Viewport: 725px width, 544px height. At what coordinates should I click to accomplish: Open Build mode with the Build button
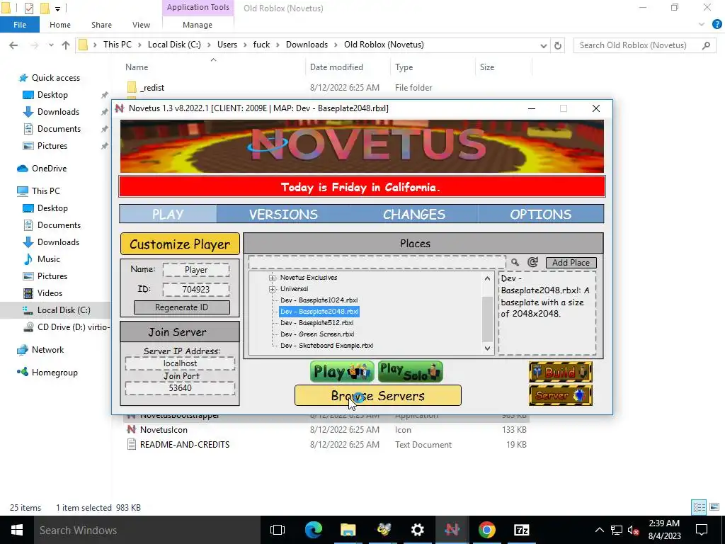(x=561, y=372)
